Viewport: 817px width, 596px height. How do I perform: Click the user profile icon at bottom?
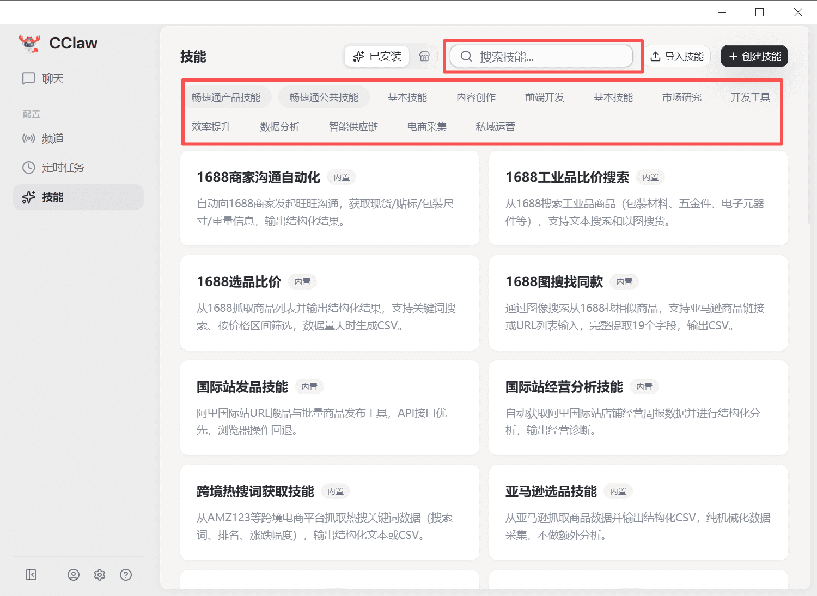[x=73, y=574]
